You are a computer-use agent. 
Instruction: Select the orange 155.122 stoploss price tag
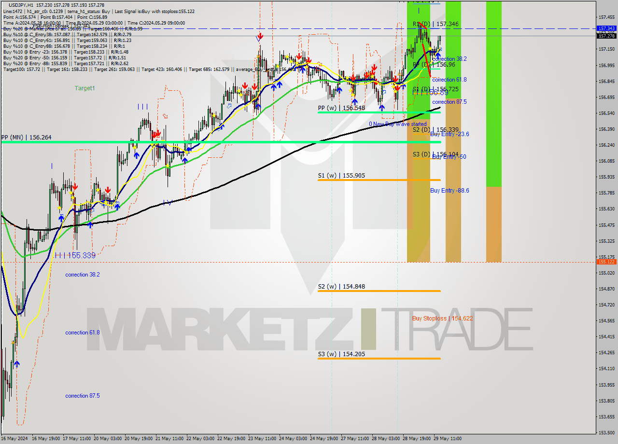606,262
